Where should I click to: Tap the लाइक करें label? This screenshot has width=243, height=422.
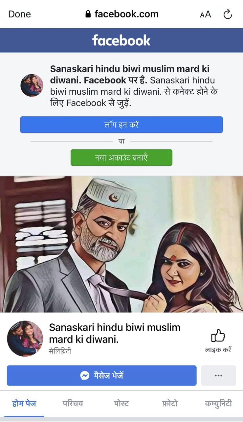click(x=218, y=349)
